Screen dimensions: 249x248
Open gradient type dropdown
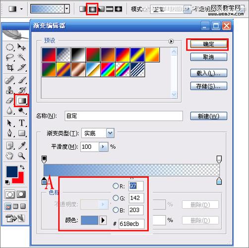tap(110, 133)
